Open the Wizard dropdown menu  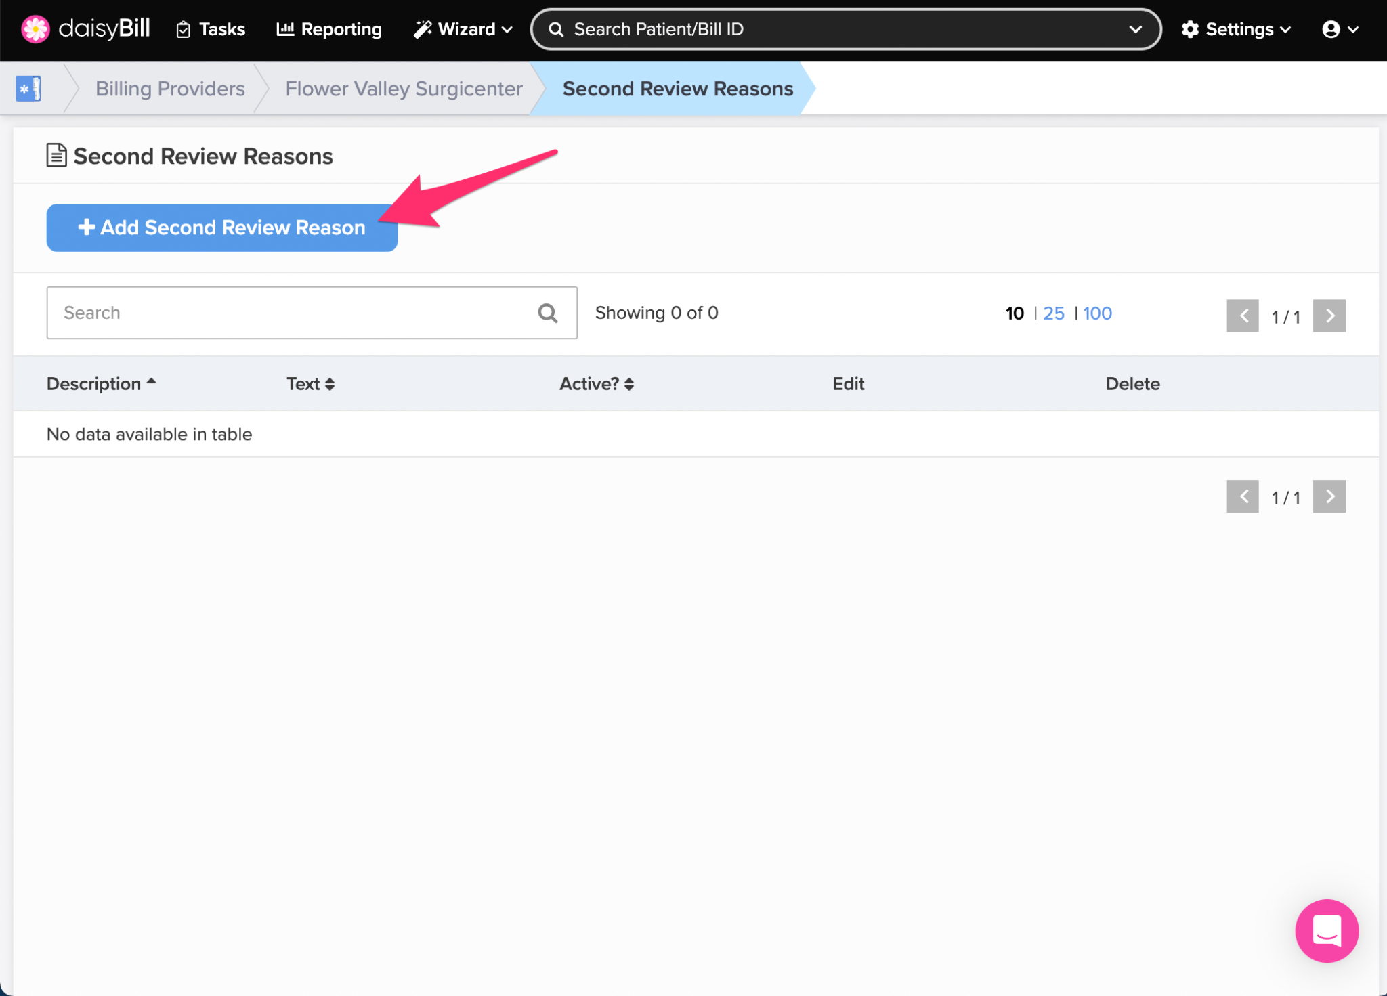(x=463, y=29)
